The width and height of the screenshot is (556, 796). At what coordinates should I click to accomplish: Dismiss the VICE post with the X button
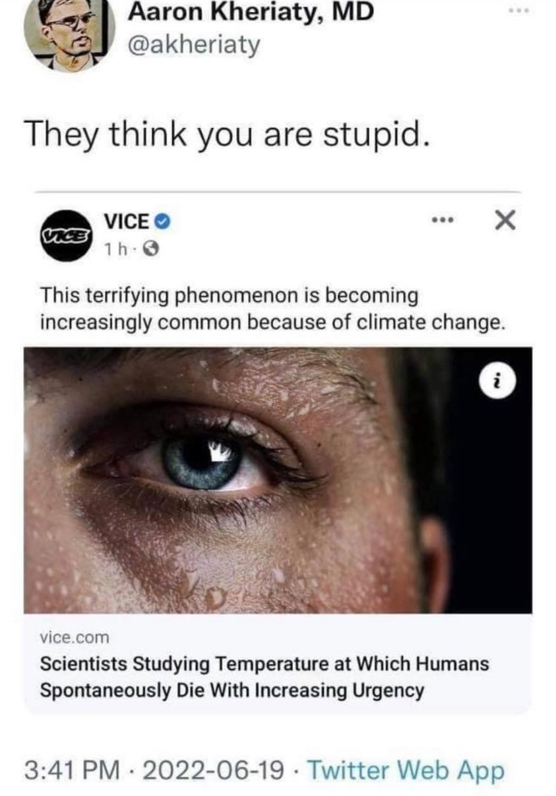pyautogui.click(x=505, y=221)
